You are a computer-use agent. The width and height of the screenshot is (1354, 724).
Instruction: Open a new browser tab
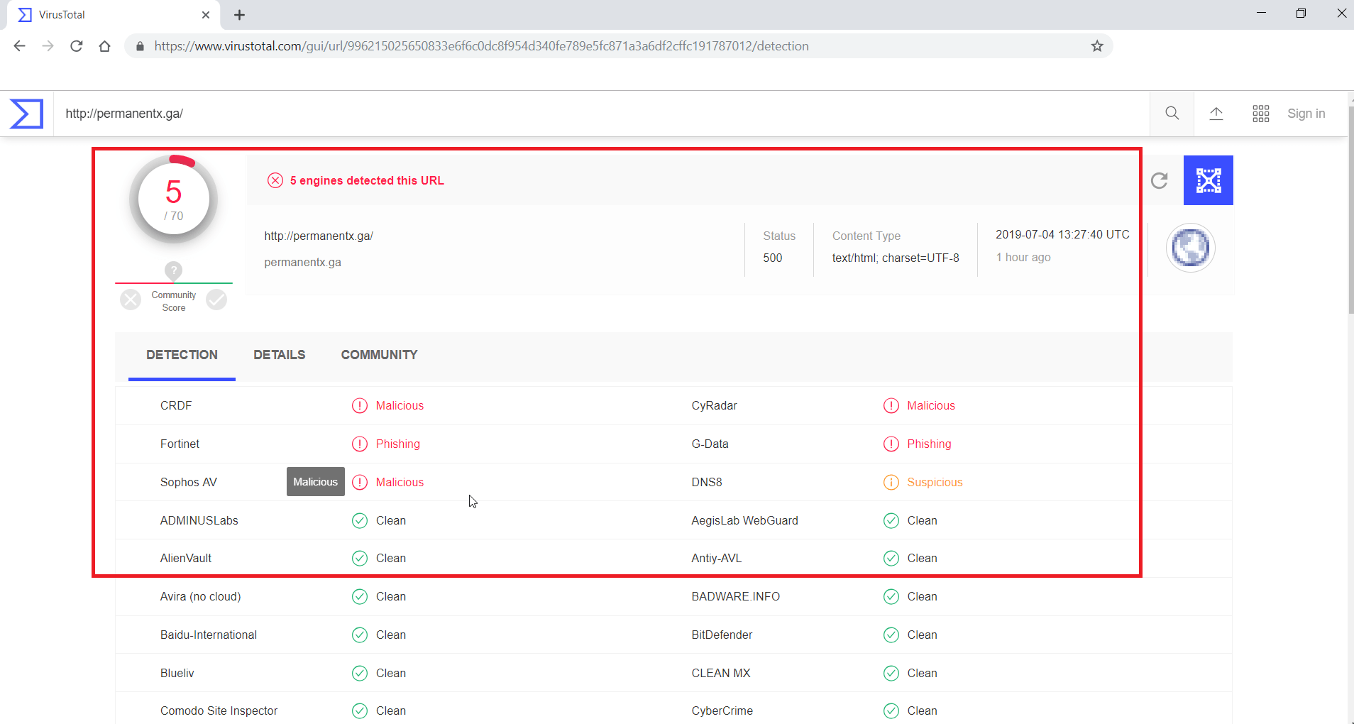[239, 15]
